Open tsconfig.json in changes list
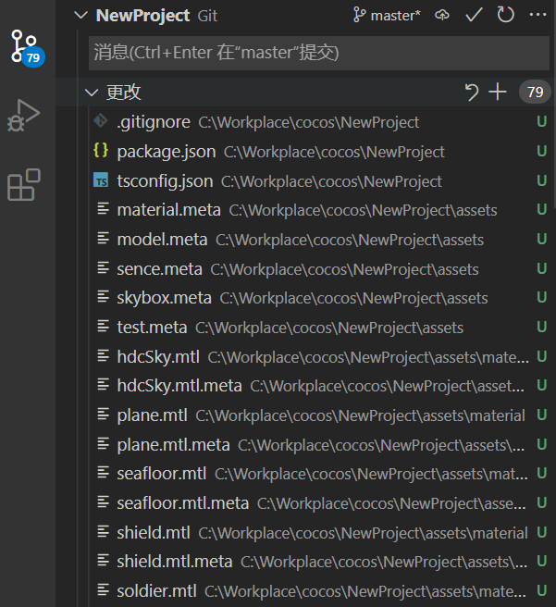The height and width of the screenshot is (607, 556). click(x=321, y=180)
